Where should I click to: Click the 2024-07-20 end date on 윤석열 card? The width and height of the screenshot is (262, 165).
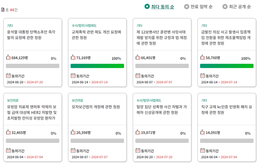[35, 82]
